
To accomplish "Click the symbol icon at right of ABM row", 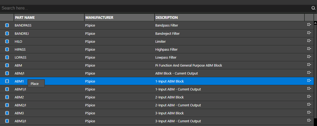I will (x=309, y=64).
